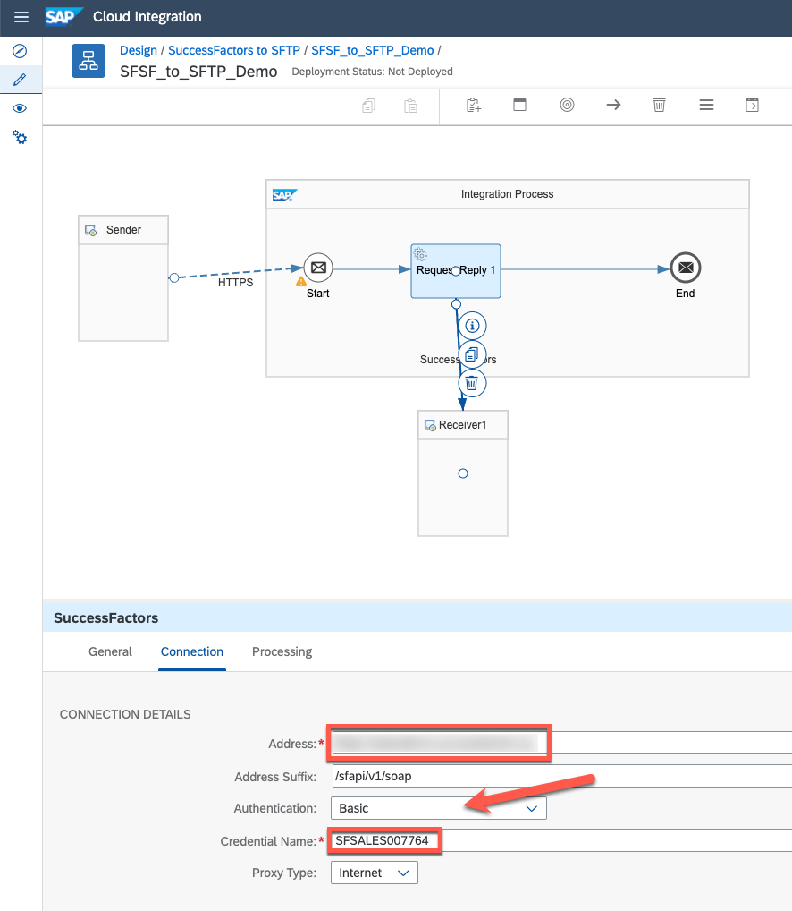Click the trash delete toolbar icon
792x911 pixels.
pyautogui.click(x=659, y=105)
